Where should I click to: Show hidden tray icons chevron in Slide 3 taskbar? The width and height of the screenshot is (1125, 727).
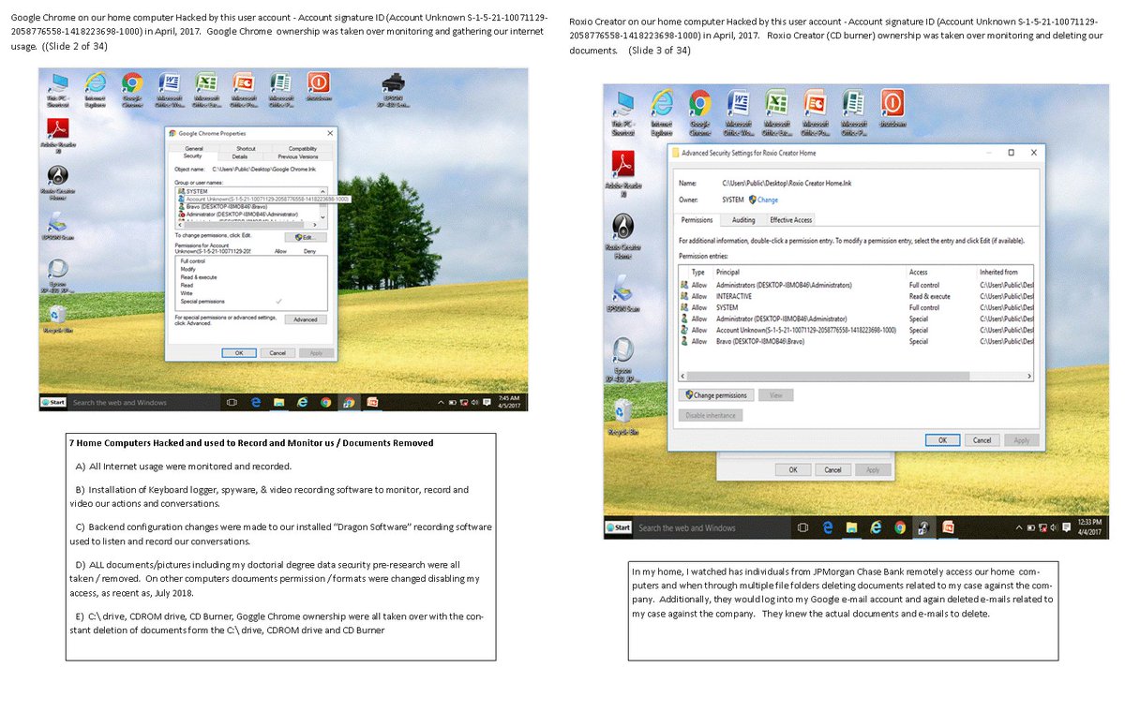click(1019, 527)
